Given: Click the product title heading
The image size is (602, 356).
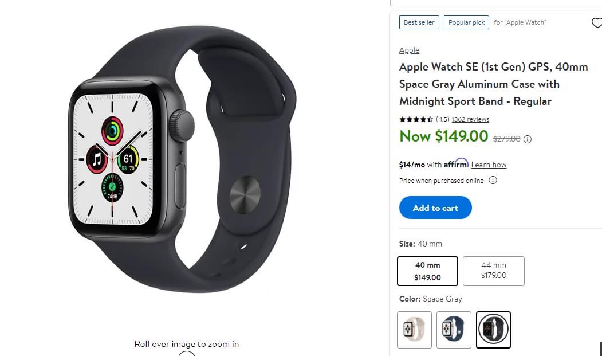Looking at the screenshot, I should (x=494, y=84).
